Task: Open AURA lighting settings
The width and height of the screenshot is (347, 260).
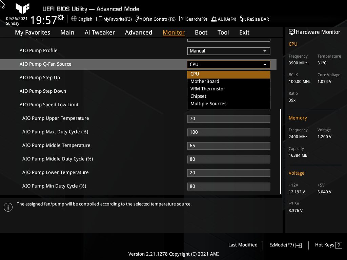Action: (x=223, y=19)
